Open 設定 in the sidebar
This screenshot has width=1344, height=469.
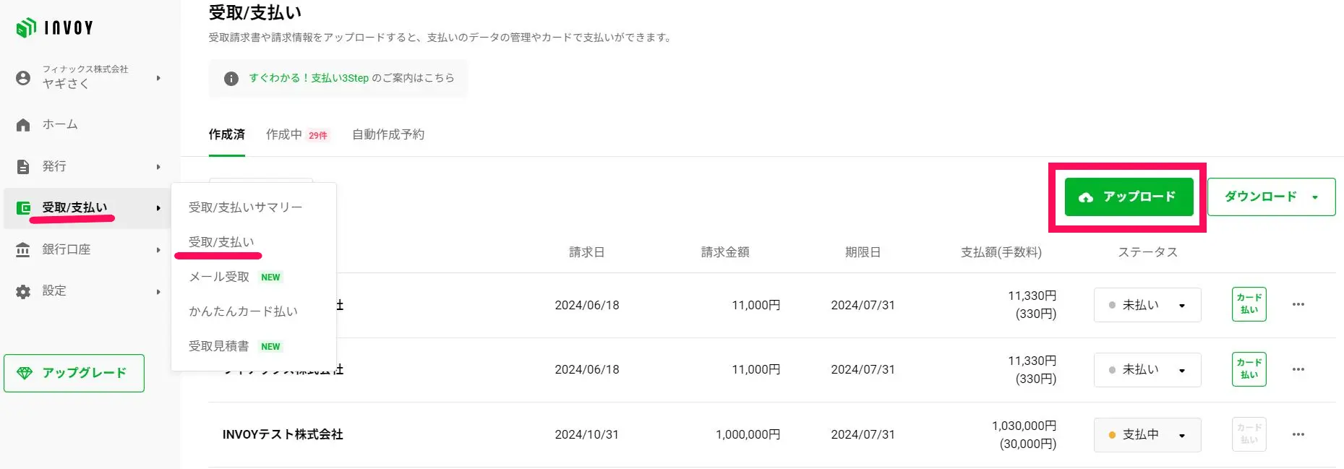[54, 291]
